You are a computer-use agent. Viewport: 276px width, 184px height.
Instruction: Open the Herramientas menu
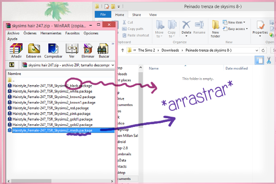(51, 33)
